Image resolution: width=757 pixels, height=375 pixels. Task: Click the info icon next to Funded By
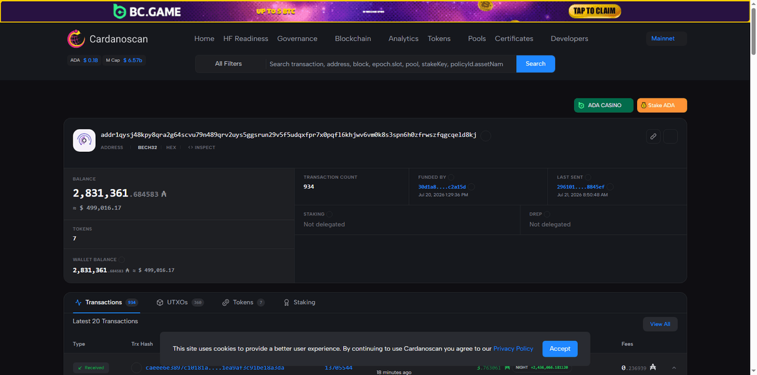pos(451,178)
